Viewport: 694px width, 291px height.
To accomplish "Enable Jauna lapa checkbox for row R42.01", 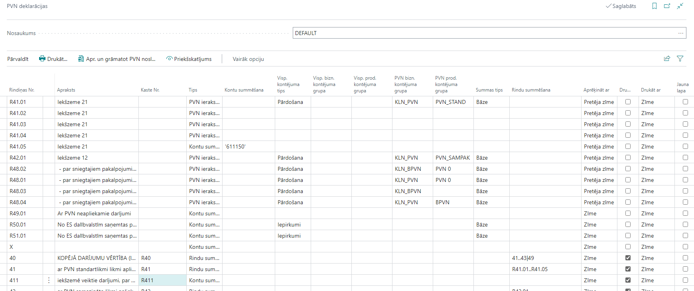I will coord(685,158).
